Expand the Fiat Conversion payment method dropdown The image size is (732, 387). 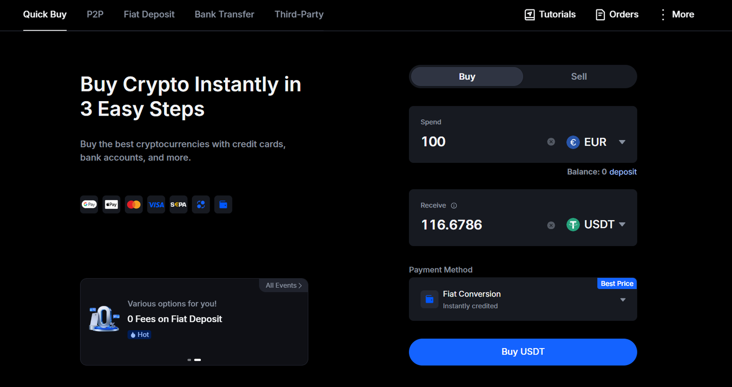click(x=622, y=300)
